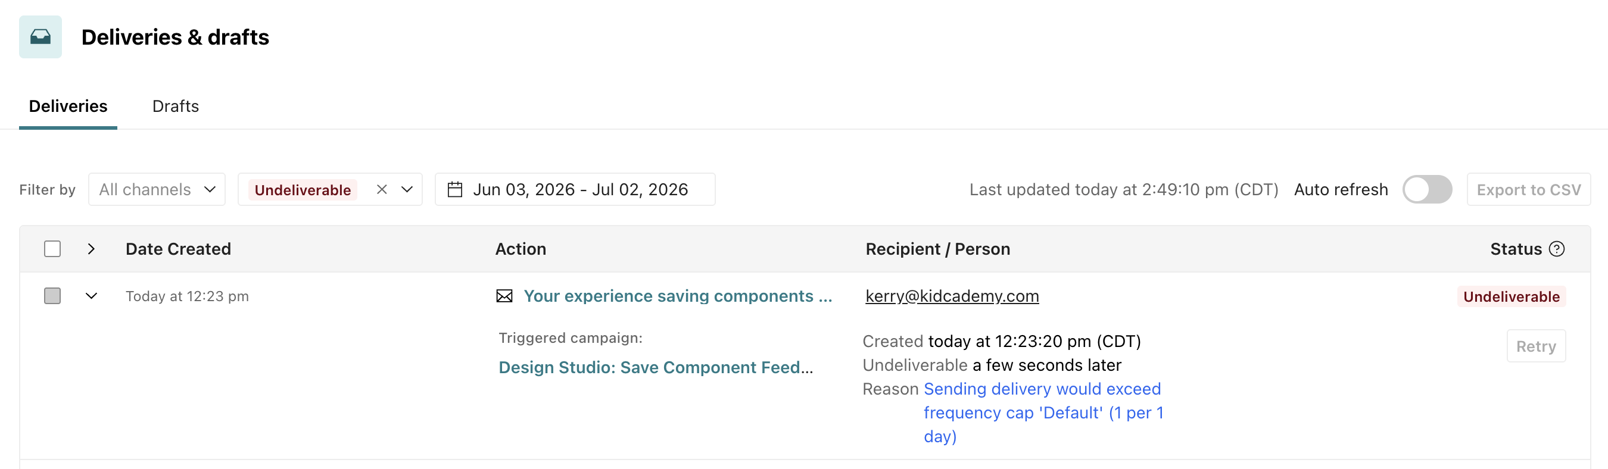Check the select-all checkbox in the header
1608x469 pixels.
(52, 249)
